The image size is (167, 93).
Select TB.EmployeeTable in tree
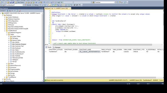(17, 58)
